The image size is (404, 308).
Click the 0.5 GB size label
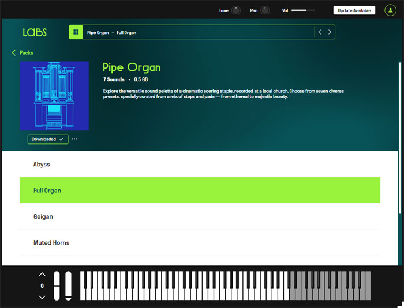tap(141, 79)
